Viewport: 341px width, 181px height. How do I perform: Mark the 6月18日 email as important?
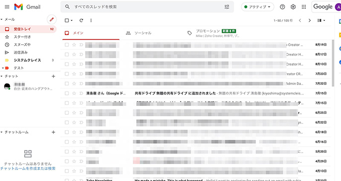82,132
